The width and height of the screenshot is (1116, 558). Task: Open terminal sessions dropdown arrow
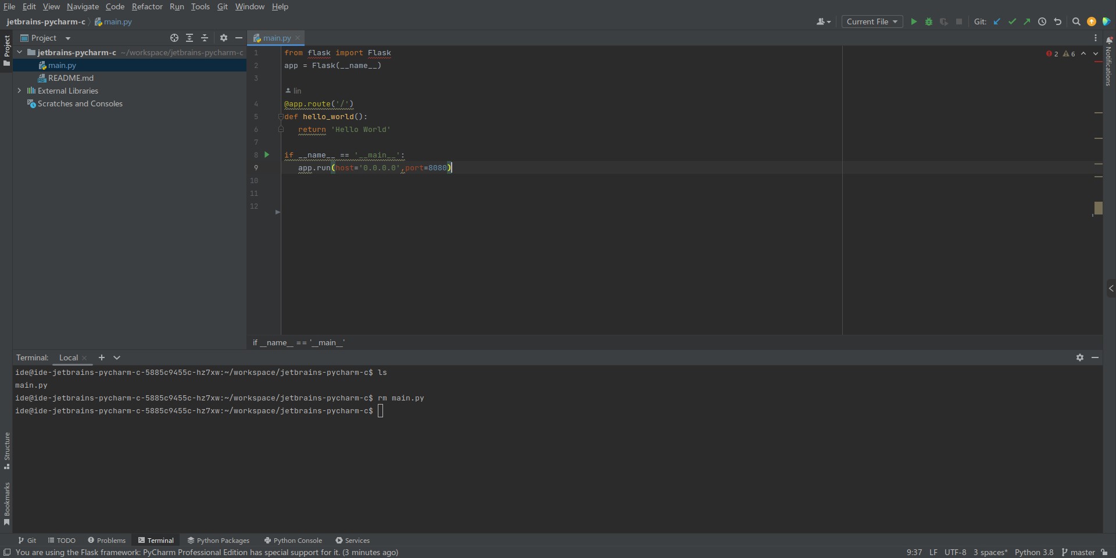coord(117,357)
